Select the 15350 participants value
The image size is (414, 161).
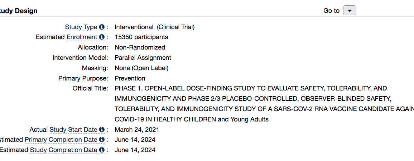pos(141,37)
